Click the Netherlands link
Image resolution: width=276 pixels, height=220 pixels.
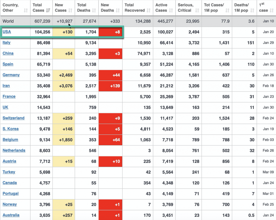click(14, 151)
